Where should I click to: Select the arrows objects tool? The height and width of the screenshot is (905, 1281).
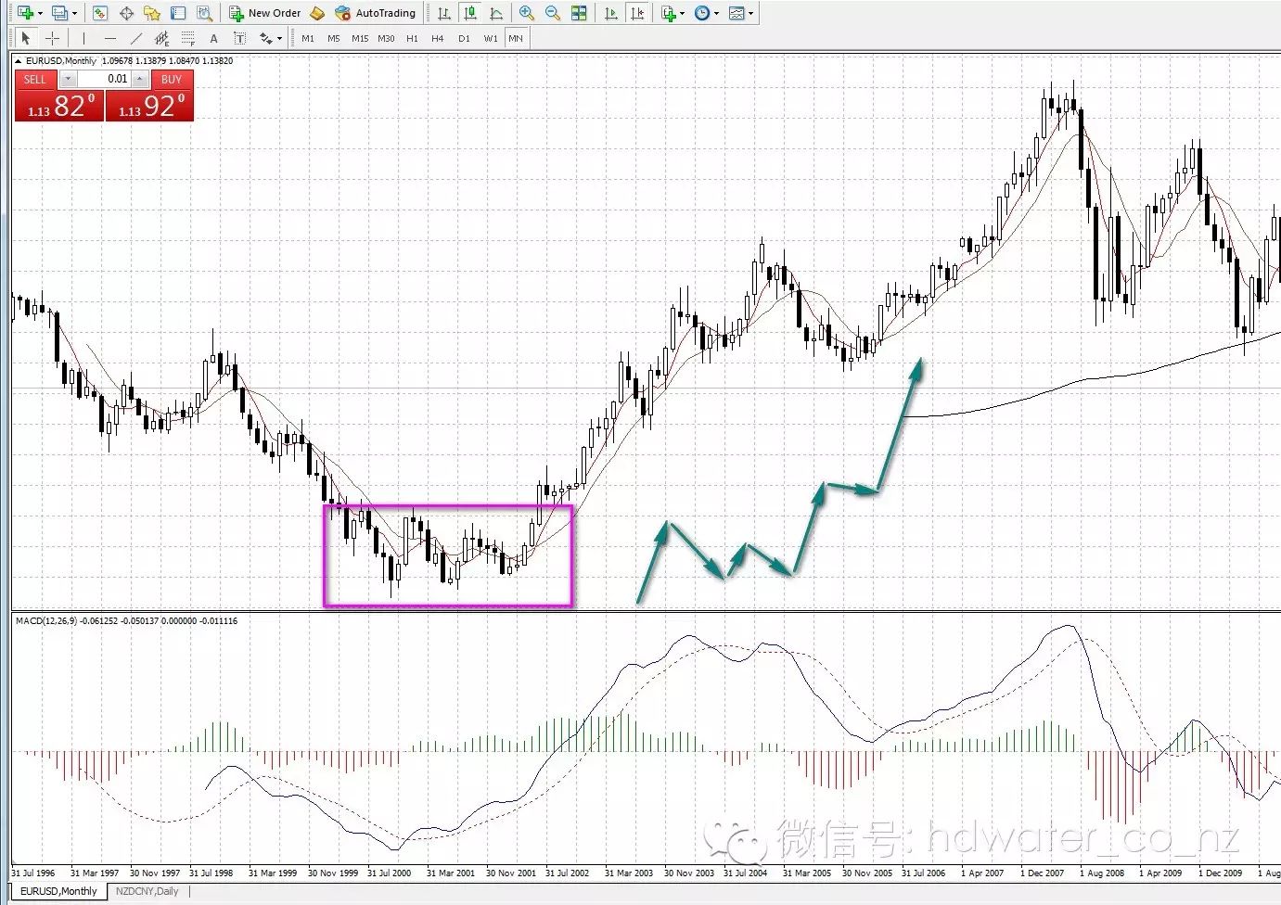tap(266, 38)
